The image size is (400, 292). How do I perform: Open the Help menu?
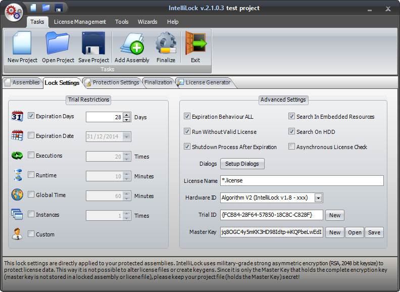pyautogui.click(x=173, y=22)
